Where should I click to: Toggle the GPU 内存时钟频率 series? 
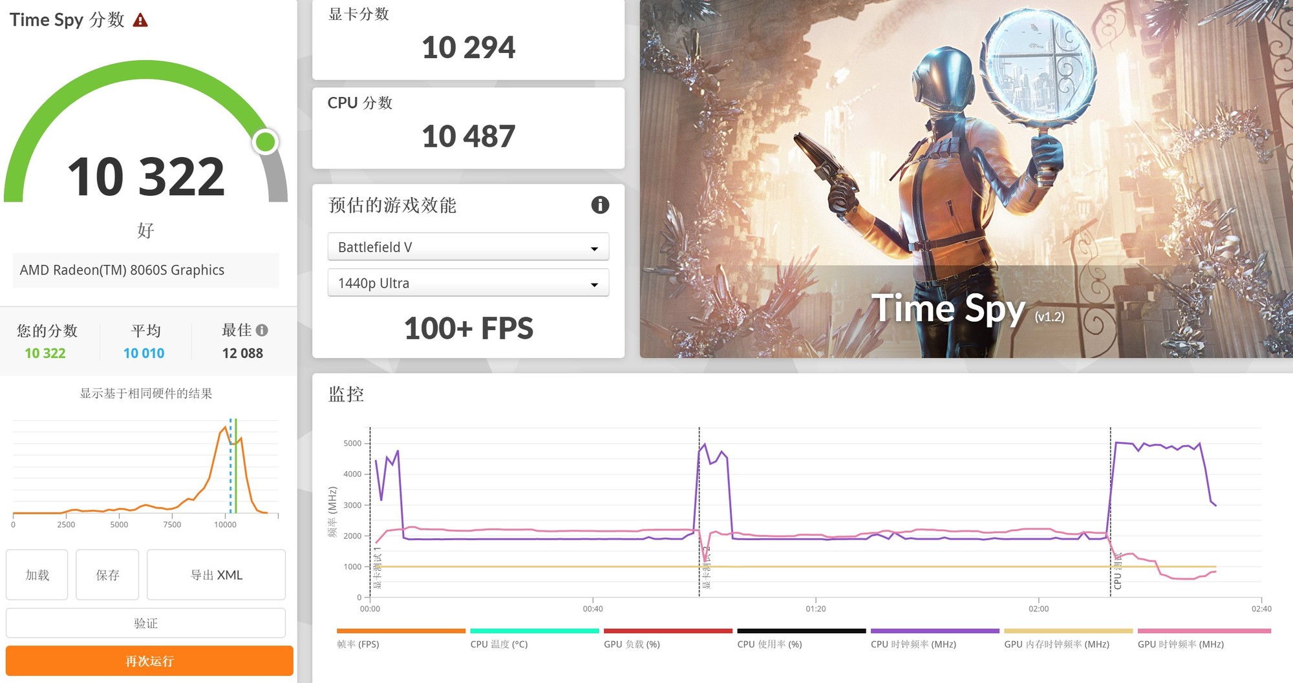tap(1068, 630)
